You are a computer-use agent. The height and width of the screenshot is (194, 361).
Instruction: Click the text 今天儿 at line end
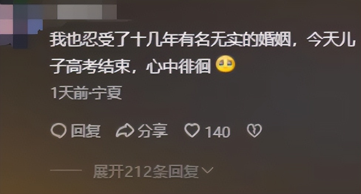(x=330, y=40)
